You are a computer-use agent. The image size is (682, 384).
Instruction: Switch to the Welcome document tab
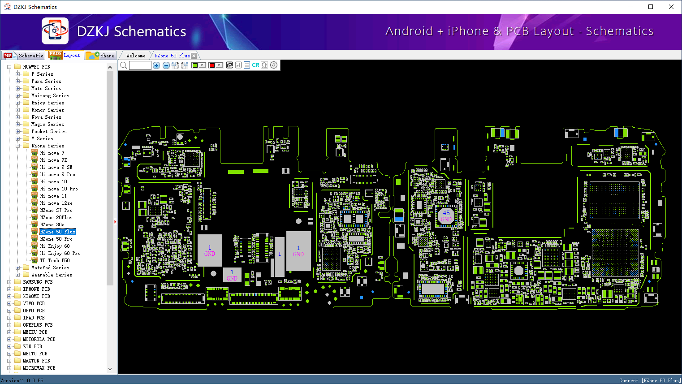click(136, 56)
